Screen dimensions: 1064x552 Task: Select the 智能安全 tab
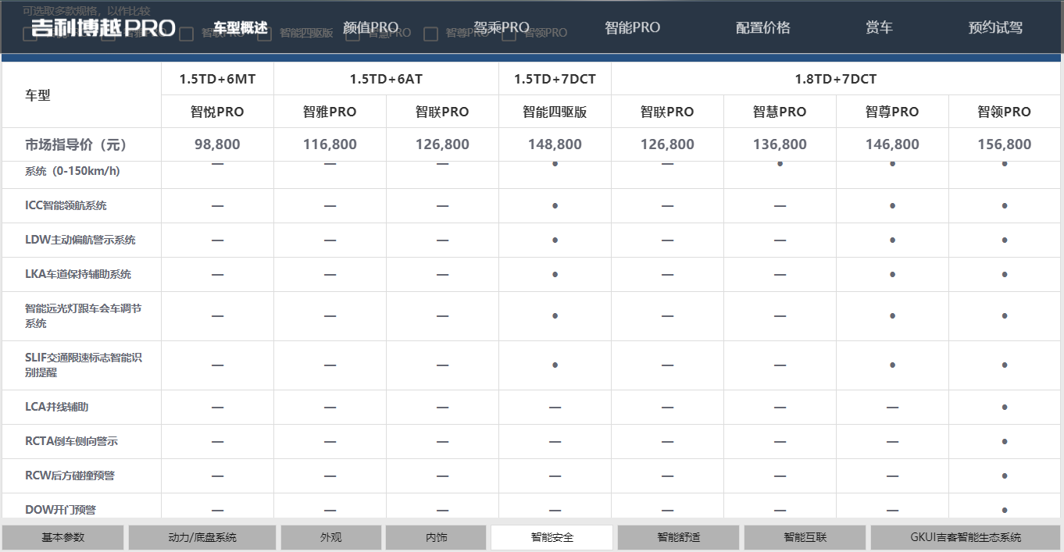click(552, 537)
